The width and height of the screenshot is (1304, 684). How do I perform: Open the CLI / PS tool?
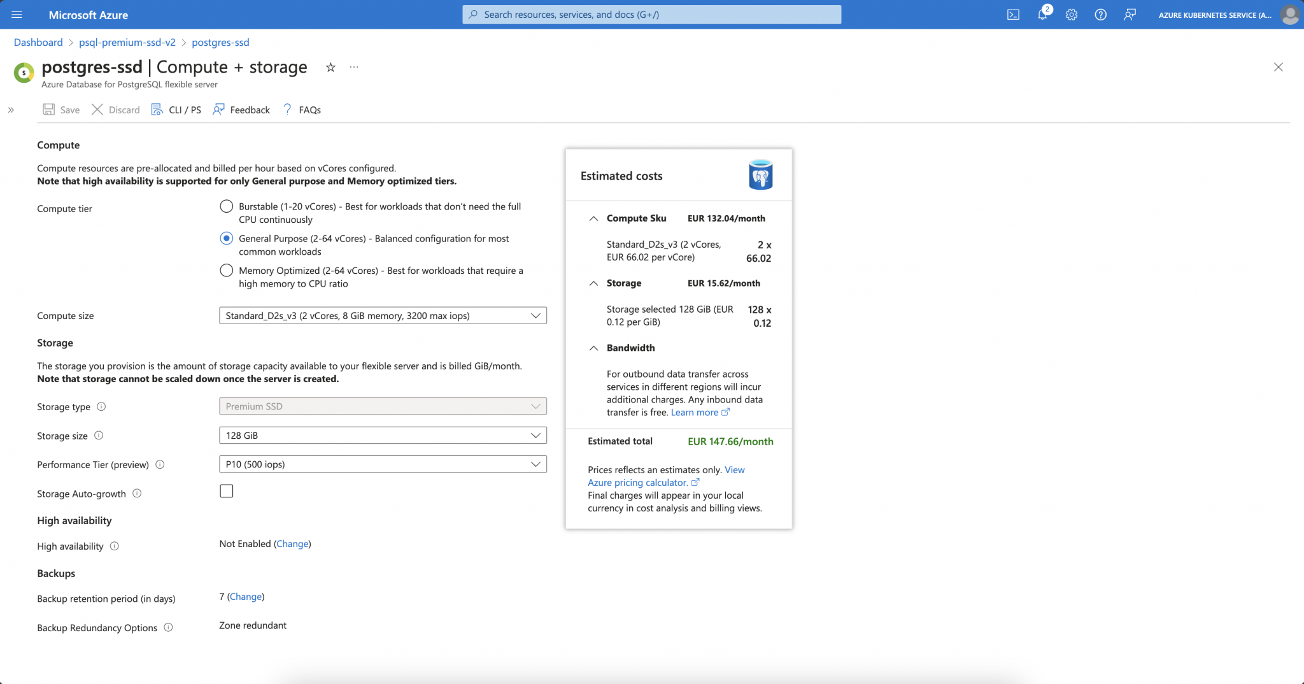click(157, 109)
